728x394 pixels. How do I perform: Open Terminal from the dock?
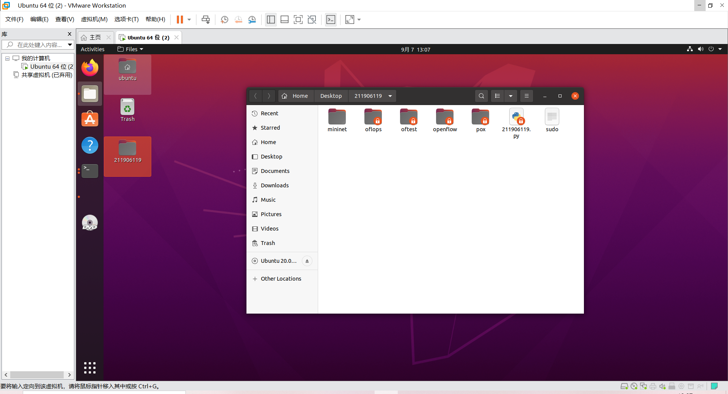(90, 171)
